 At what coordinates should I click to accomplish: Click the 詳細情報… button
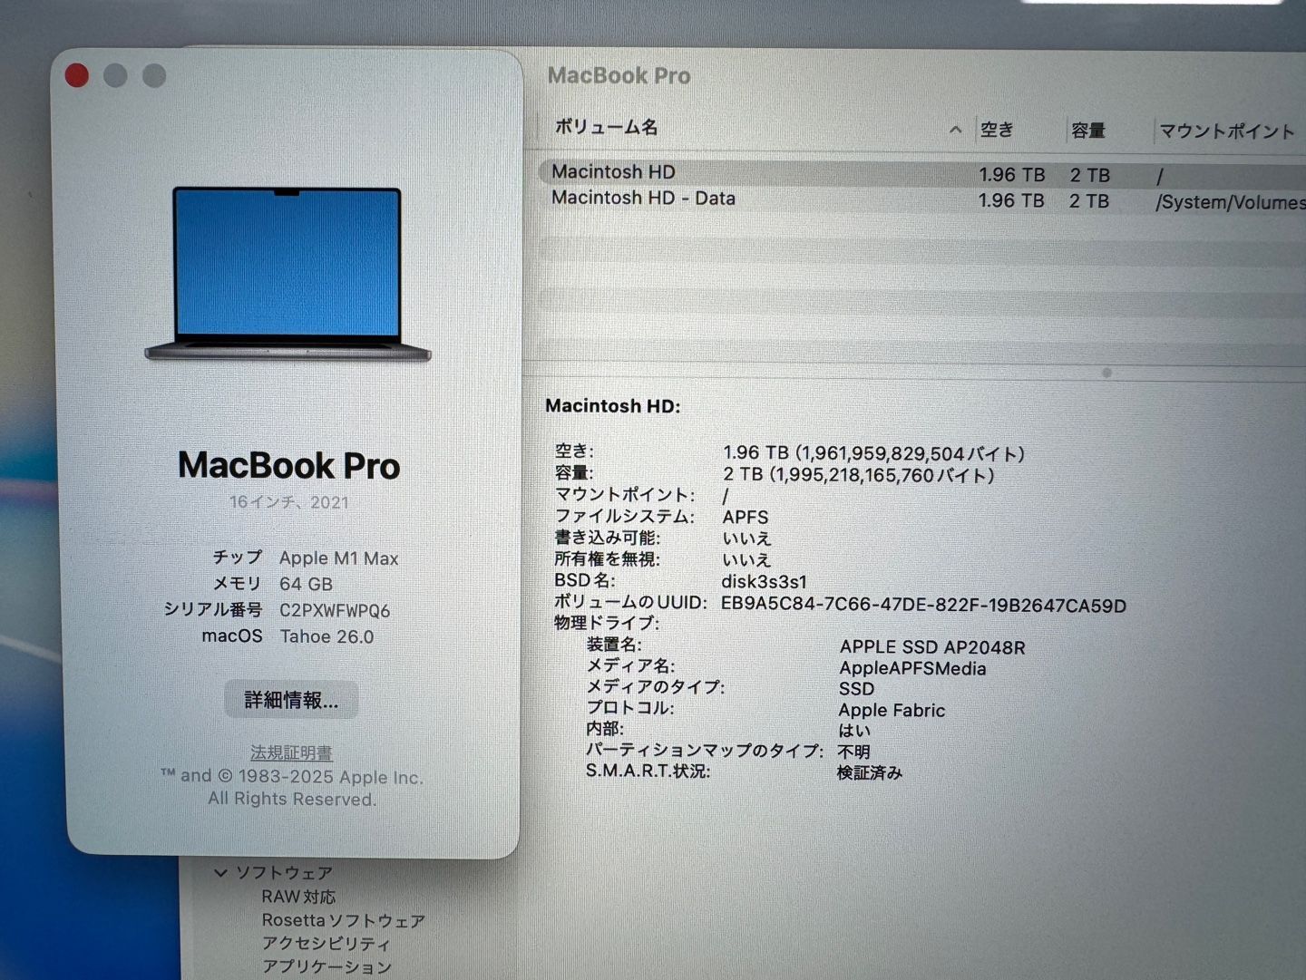coord(291,699)
